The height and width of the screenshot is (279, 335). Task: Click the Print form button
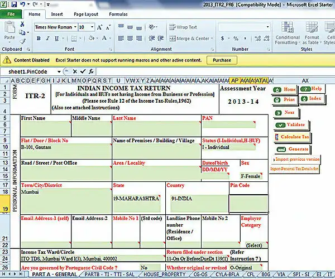pos(284,99)
